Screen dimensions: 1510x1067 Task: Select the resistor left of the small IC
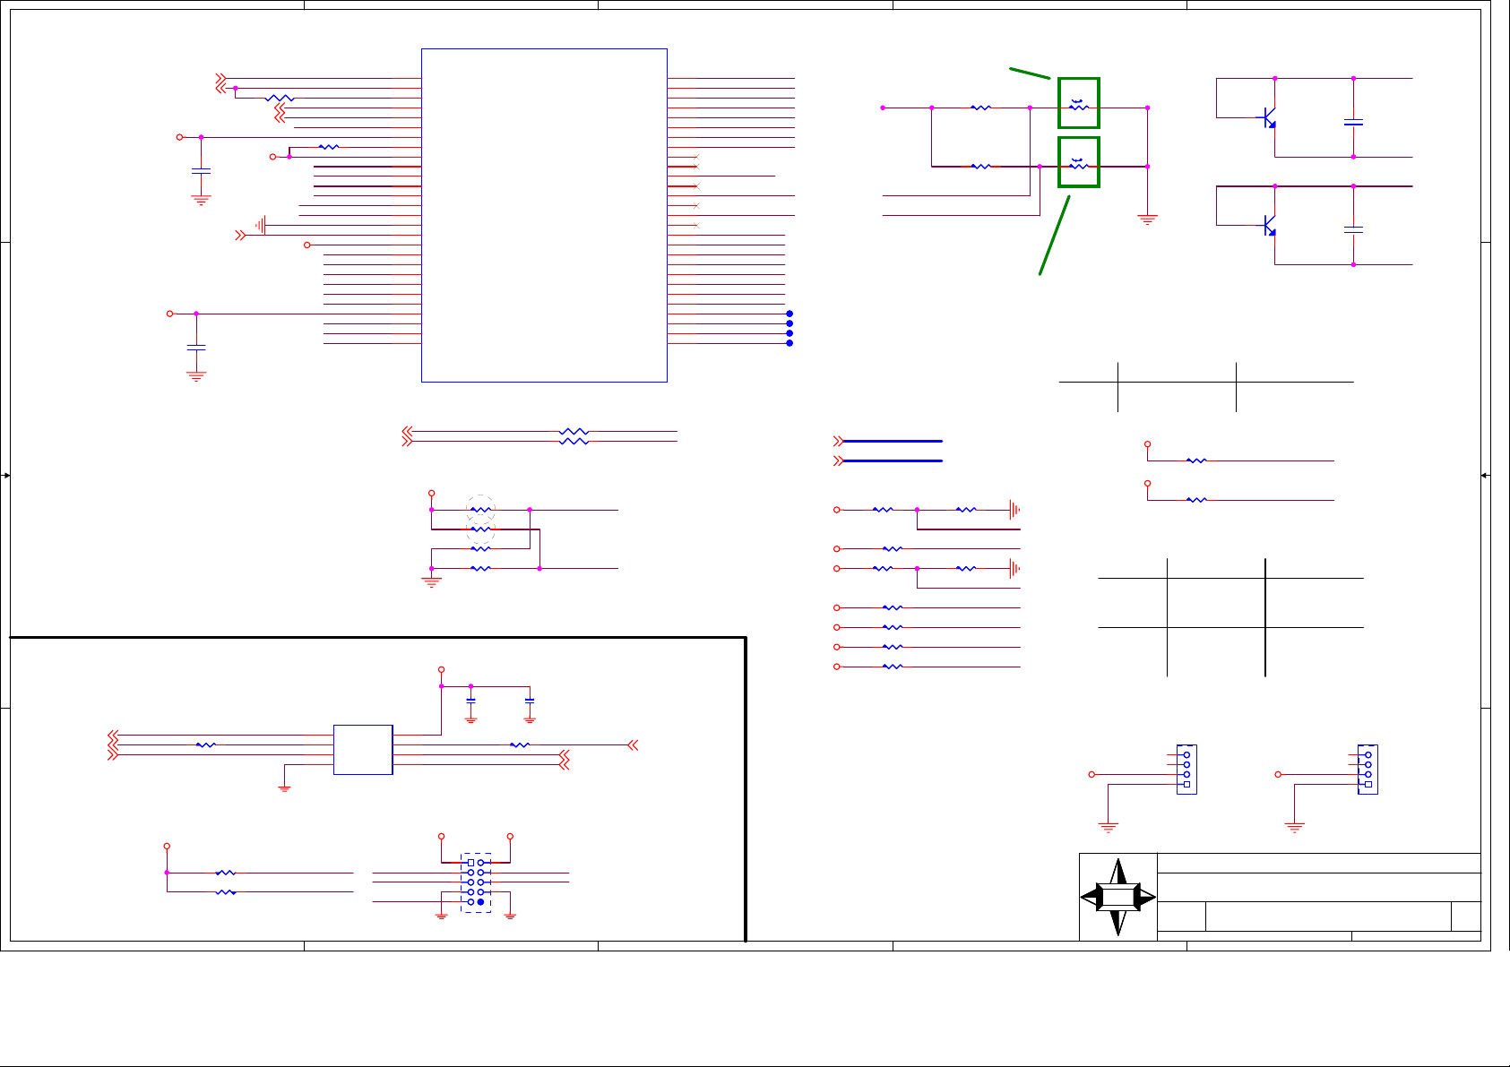click(206, 744)
